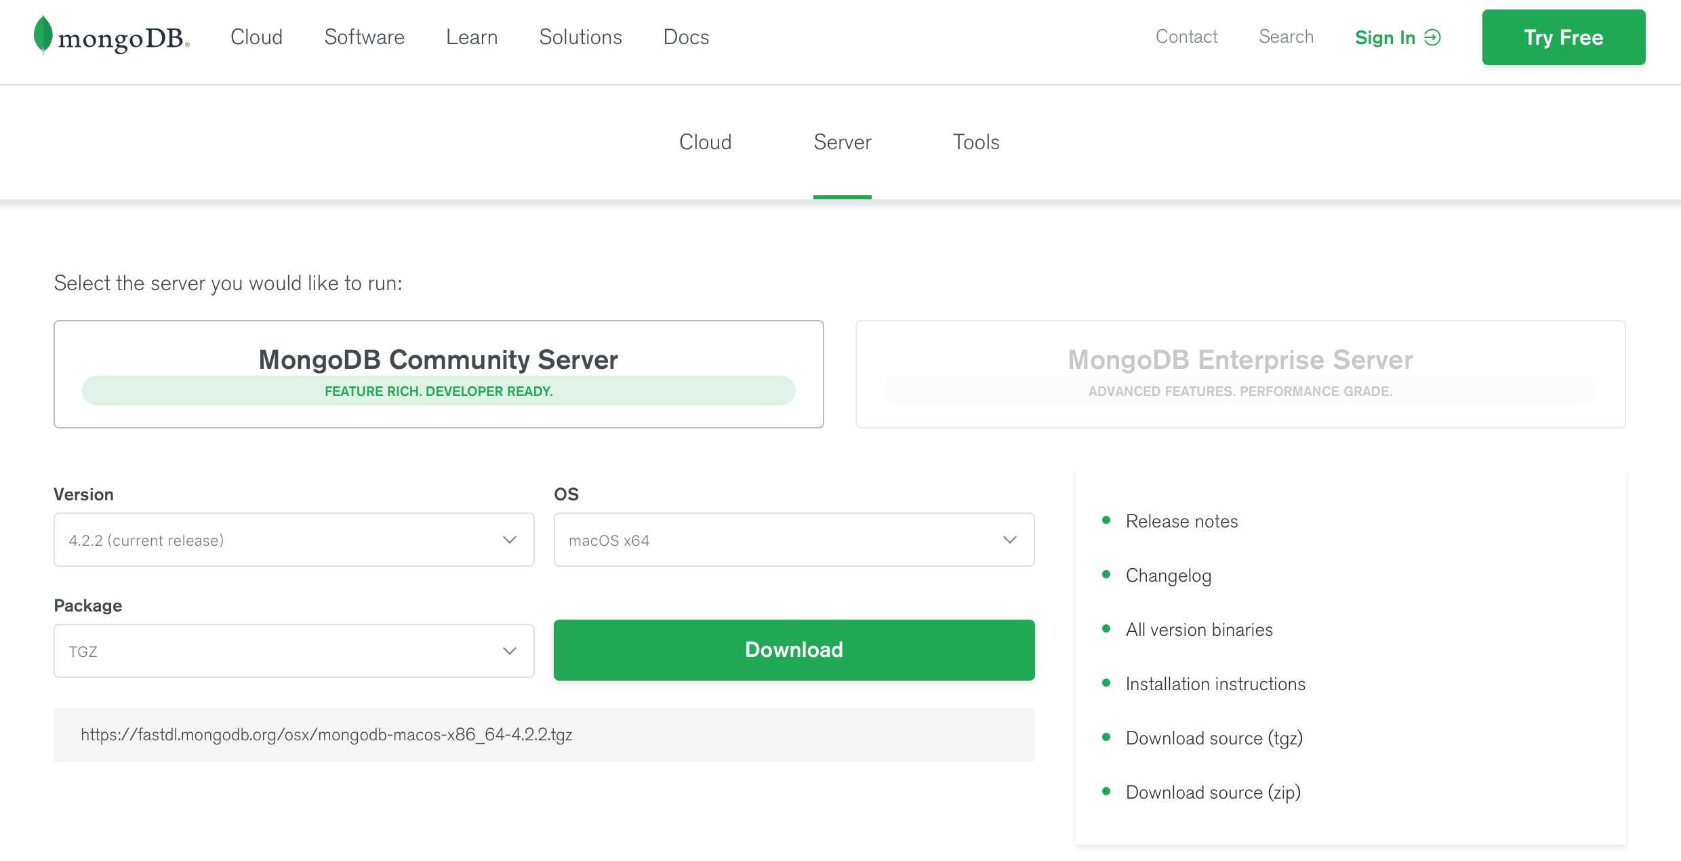Click the Try Free button
Image resolution: width=1681 pixels, height=861 pixels.
[x=1563, y=37]
